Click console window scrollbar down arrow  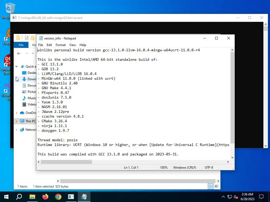pyautogui.click(x=266, y=146)
